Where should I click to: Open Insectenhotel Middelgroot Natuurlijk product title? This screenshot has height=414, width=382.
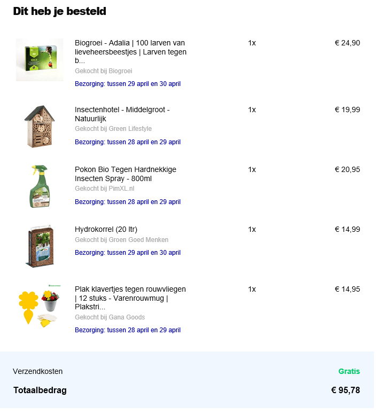[x=122, y=114]
